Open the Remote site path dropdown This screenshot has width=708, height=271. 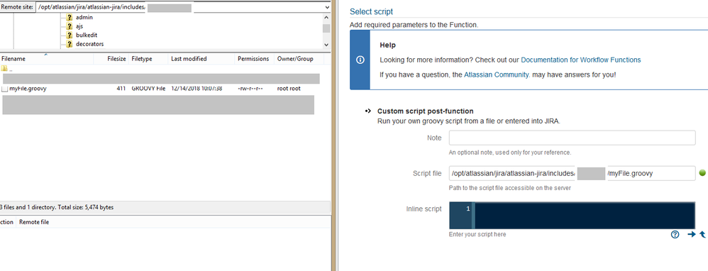pos(327,7)
